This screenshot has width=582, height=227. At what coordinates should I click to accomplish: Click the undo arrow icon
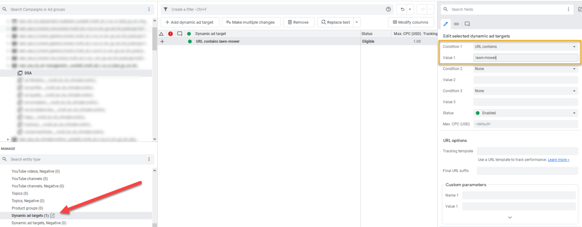tap(402, 9)
